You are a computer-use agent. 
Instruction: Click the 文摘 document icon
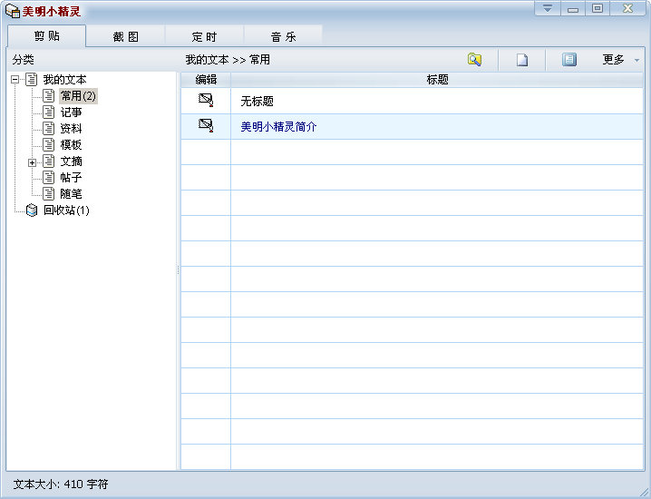49,161
